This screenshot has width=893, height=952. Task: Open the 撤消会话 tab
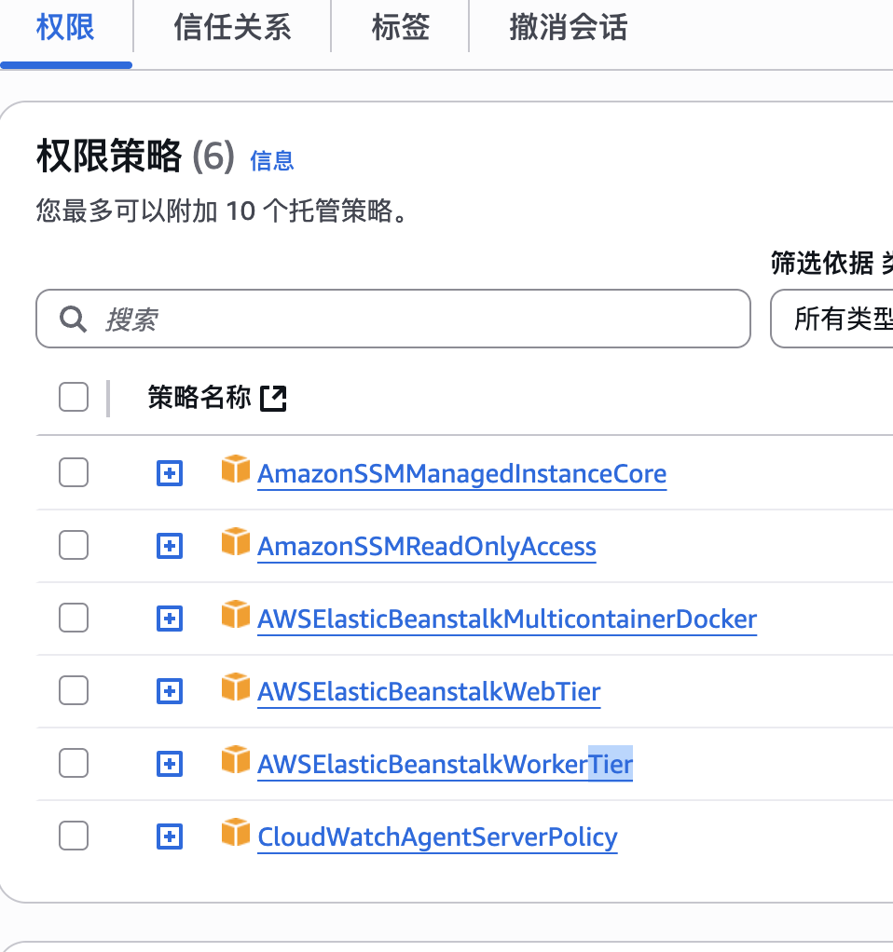(568, 28)
